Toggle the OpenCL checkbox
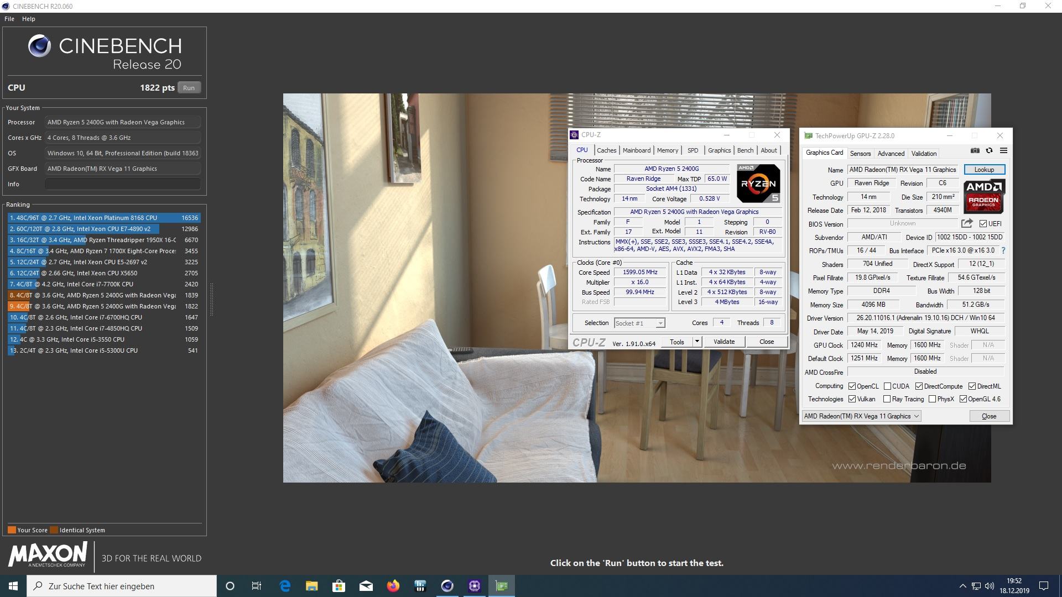1062x597 pixels. [852, 386]
